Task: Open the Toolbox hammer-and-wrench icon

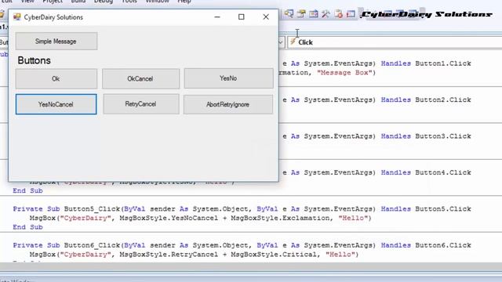Action: (326, 14)
